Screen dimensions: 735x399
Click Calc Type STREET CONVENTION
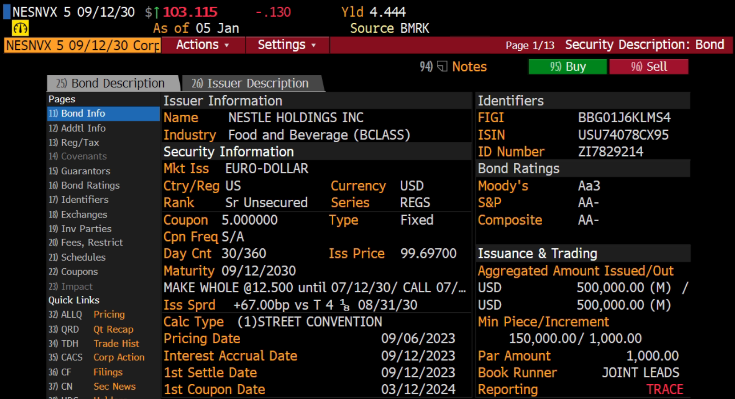tap(309, 322)
